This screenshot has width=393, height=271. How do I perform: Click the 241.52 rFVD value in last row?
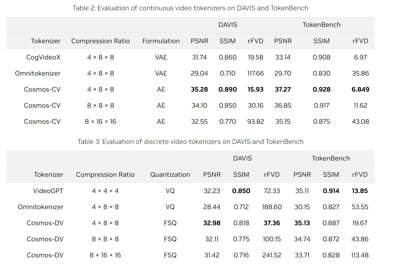click(x=272, y=255)
